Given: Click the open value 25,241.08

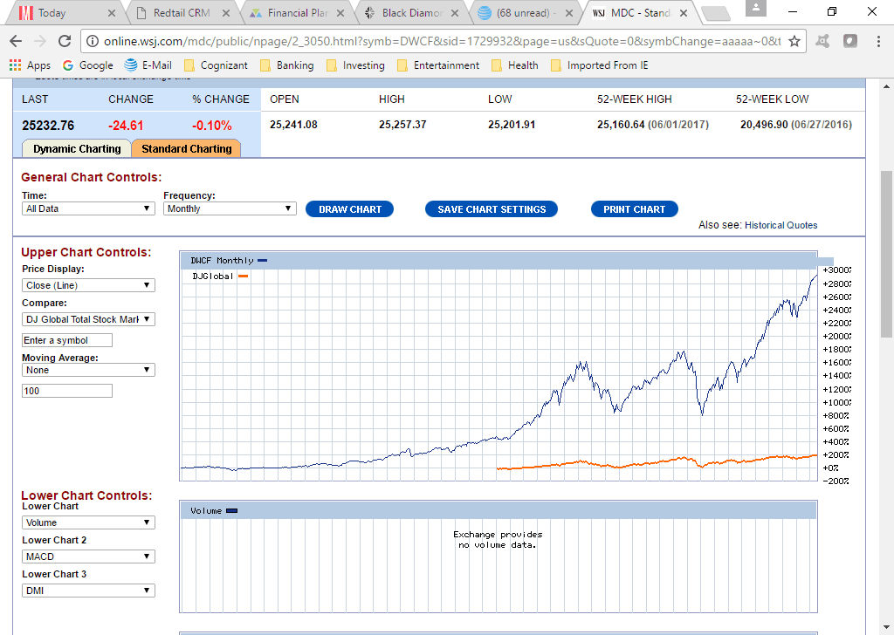Looking at the screenshot, I should click(x=293, y=125).
